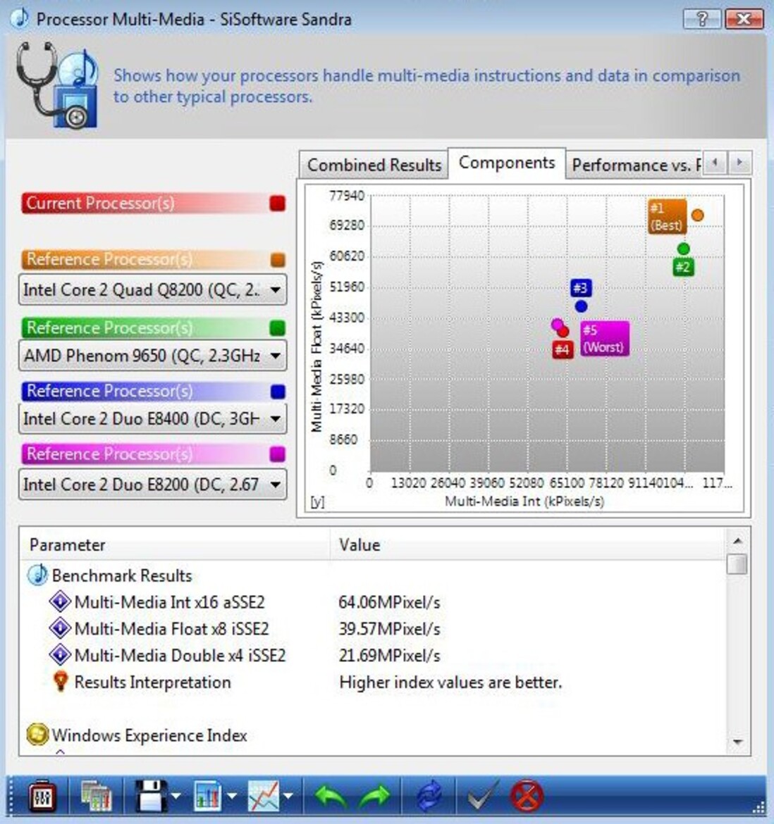Click the title bar music note icon
This screenshot has width=774, height=824.
(x=20, y=18)
